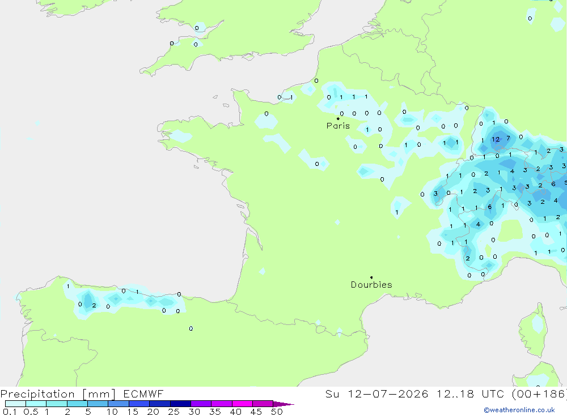Viewport: 567px width, 415px height.
Task: Click the legend arrow tip beyond 50
Action: [x=284, y=404]
